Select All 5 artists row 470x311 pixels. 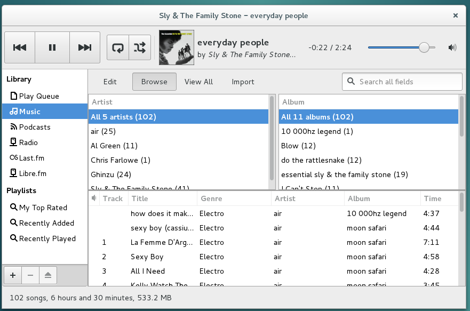coord(178,117)
